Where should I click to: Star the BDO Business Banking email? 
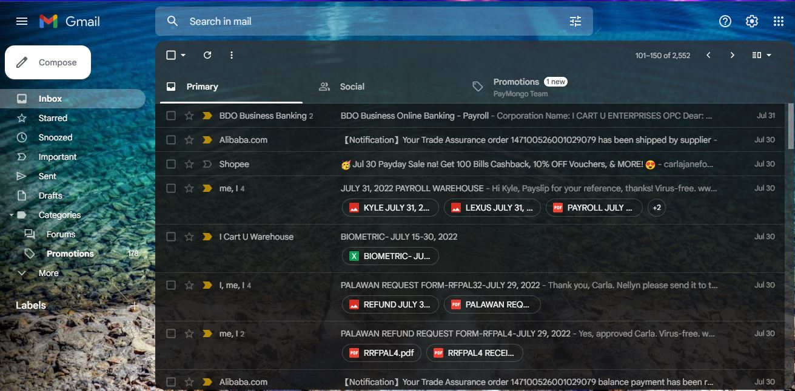(x=189, y=116)
